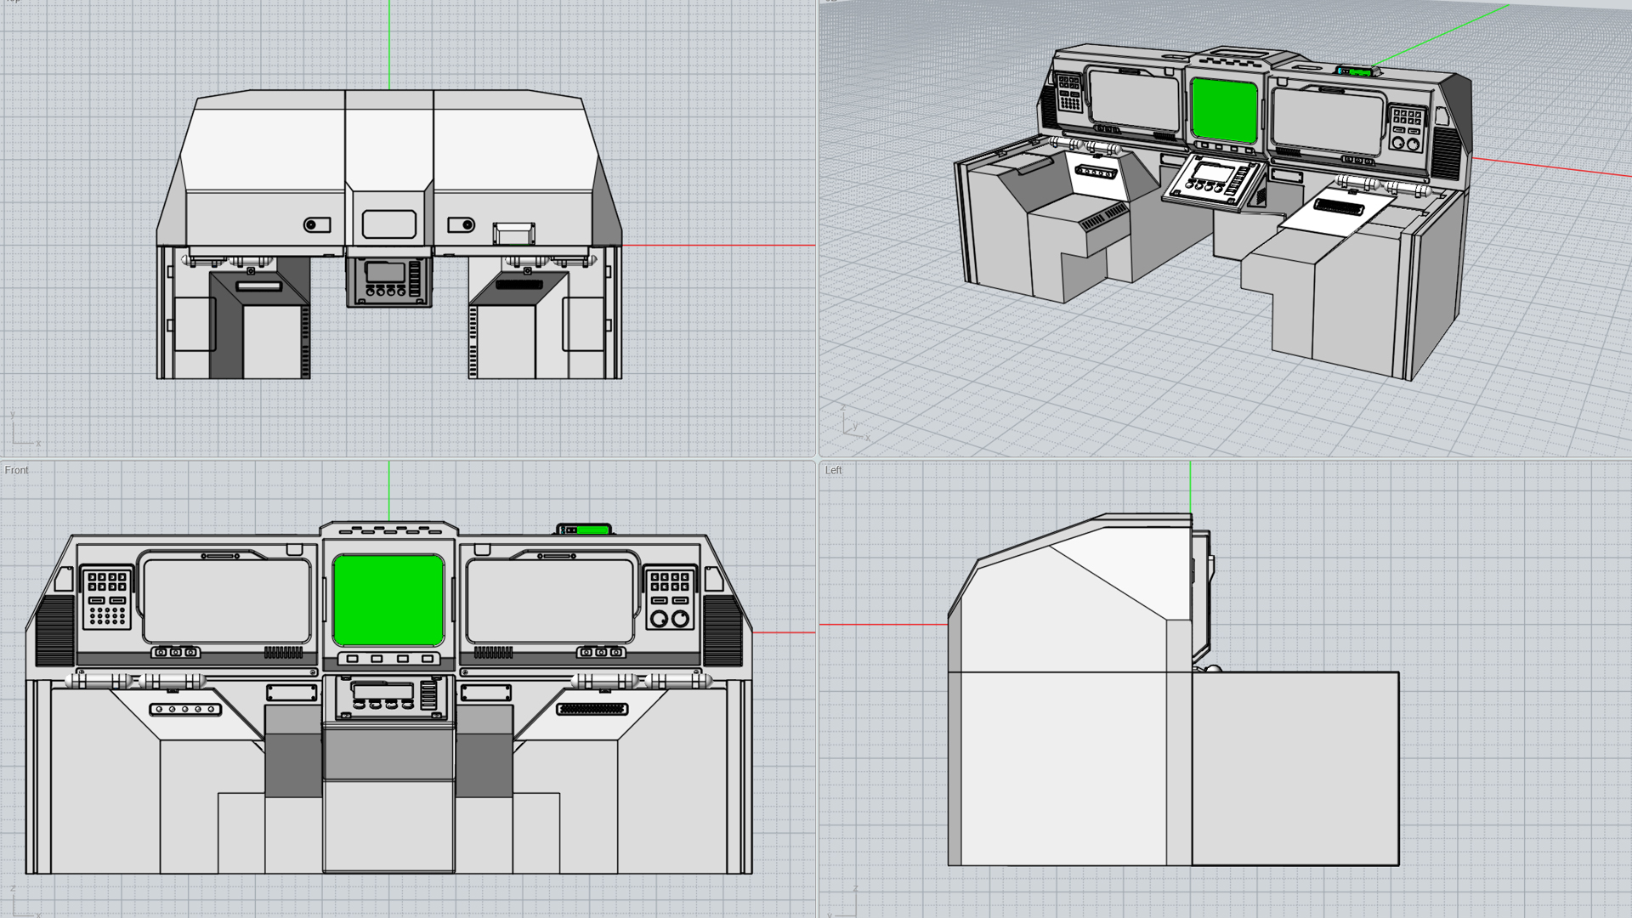The image size is (1632, 918).
Task: Select the green center screen in Perspective viewport
Action: (1224, 110)
